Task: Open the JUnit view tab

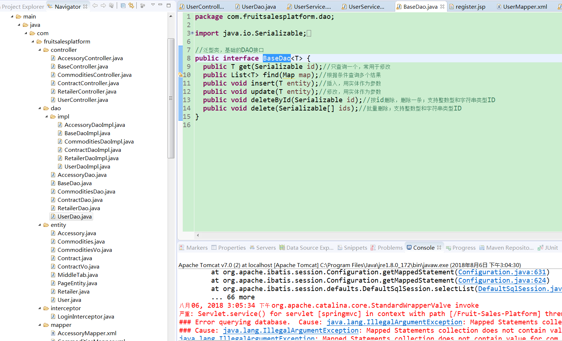Action: (547, 248)
